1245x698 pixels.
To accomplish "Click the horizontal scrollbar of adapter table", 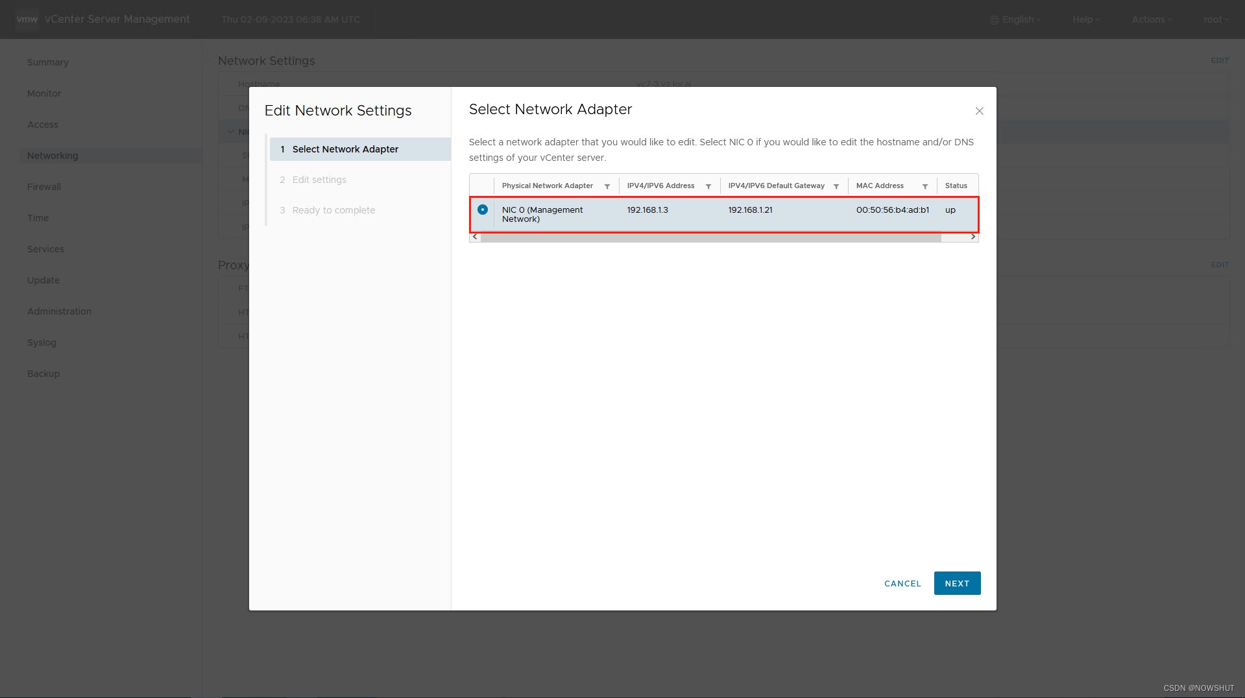I will pos(711,237).
